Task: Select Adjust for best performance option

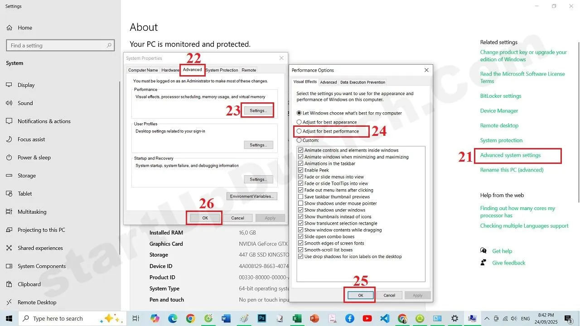Action: tap(299, 131)
